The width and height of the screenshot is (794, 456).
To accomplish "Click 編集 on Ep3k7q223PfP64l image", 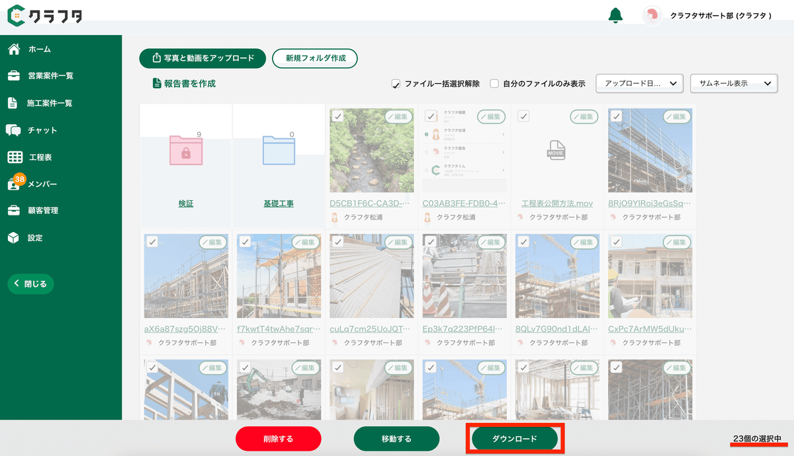I will [x=491, y=243].
